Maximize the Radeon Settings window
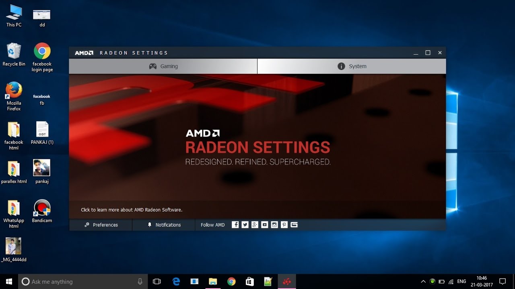 428,53
